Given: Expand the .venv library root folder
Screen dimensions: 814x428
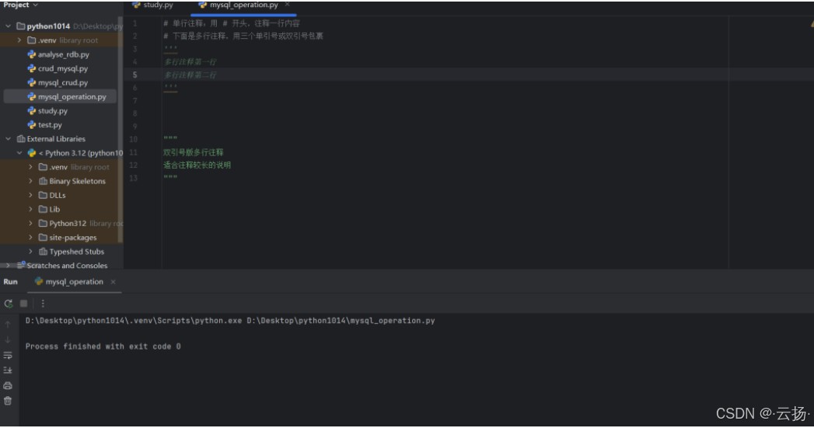Looking at the screenshot, I should tap(19, 40).
